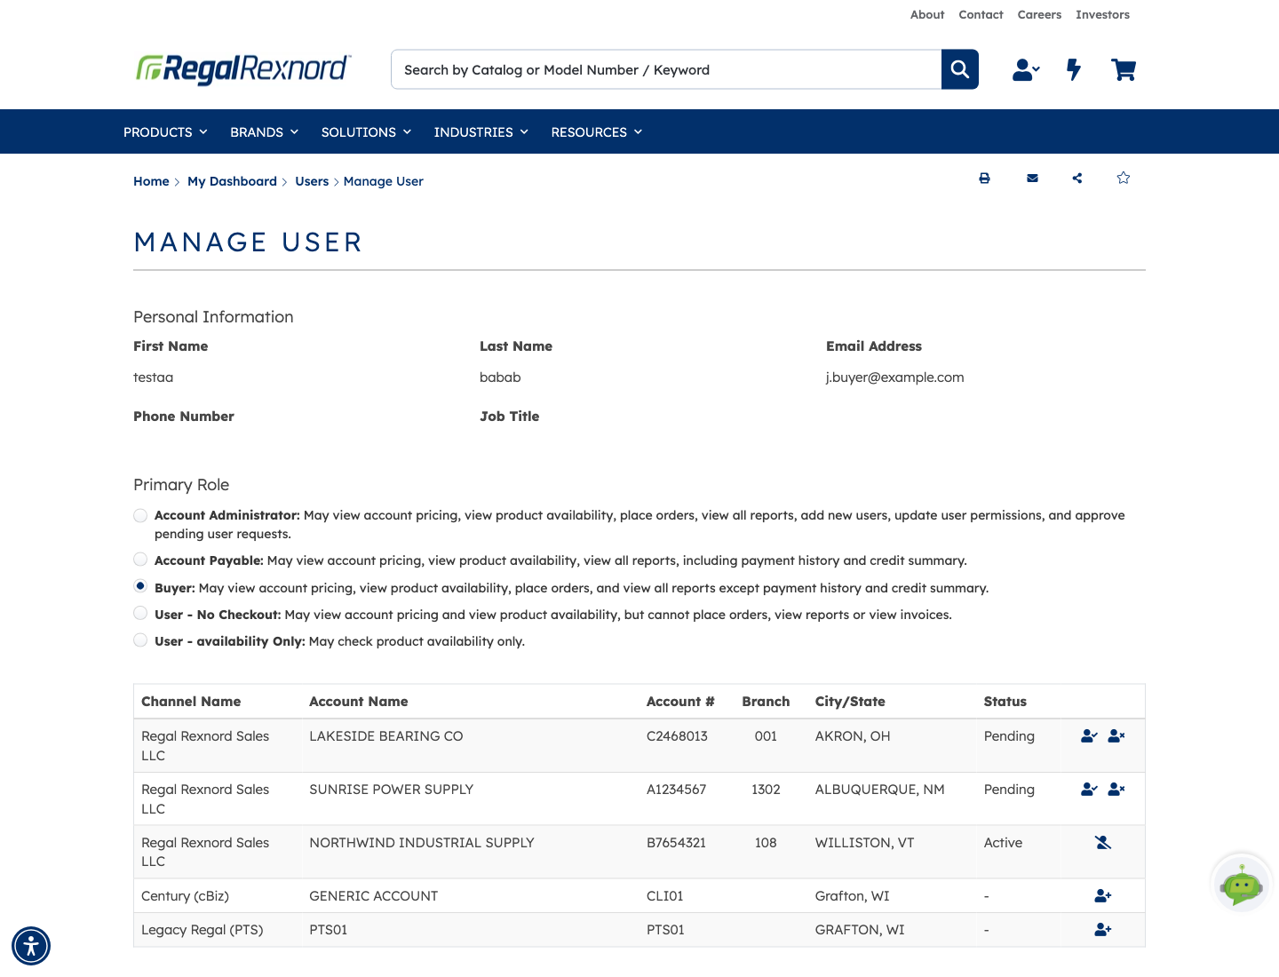Image resolution: width=1279 pixels, height=977 pixels.
Task: Go to Users breadcrumb
Action: tap(312, 181)
